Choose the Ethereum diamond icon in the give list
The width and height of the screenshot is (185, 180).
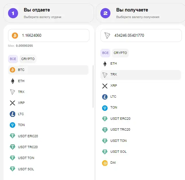point(13,81)
